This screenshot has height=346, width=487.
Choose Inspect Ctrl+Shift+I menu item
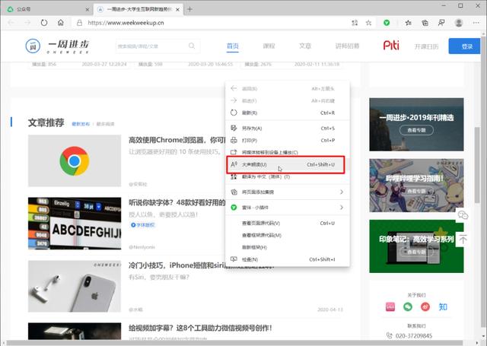tap(288, 259)
